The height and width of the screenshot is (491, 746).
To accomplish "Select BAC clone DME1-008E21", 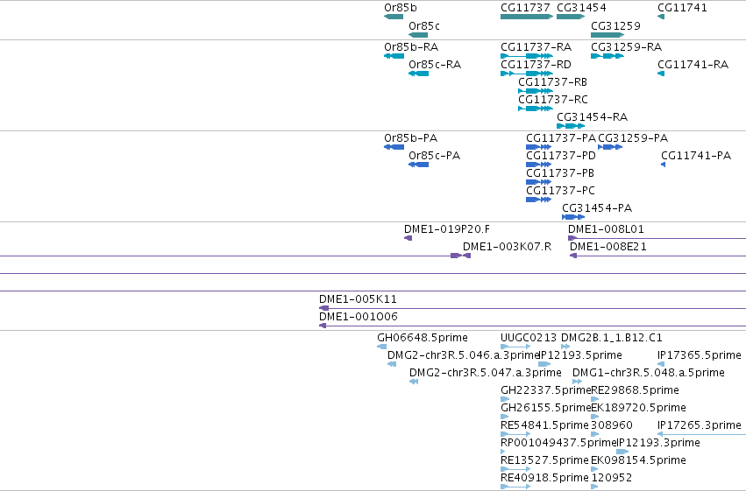I will click(x=608, y=247).
